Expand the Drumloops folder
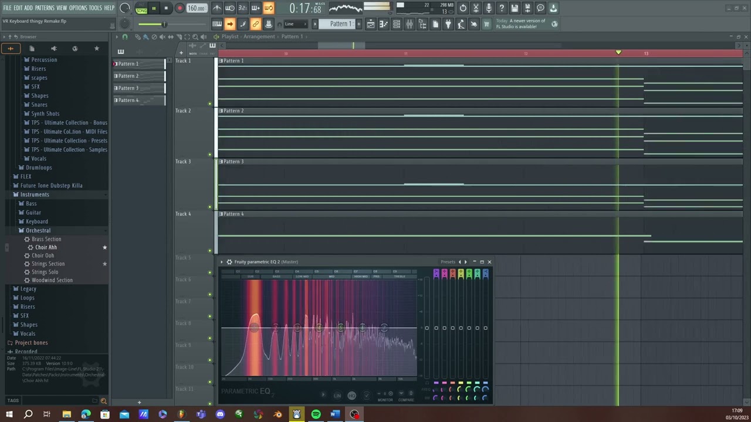 pos(39,168)
